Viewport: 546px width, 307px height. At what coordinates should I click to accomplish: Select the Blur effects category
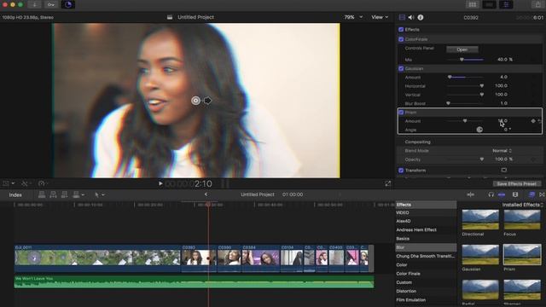point(426,247)
